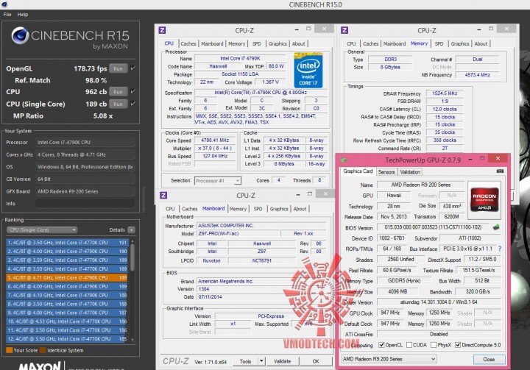
Task: Click the Cinebench R15 sphere logo
Action: 20,35
